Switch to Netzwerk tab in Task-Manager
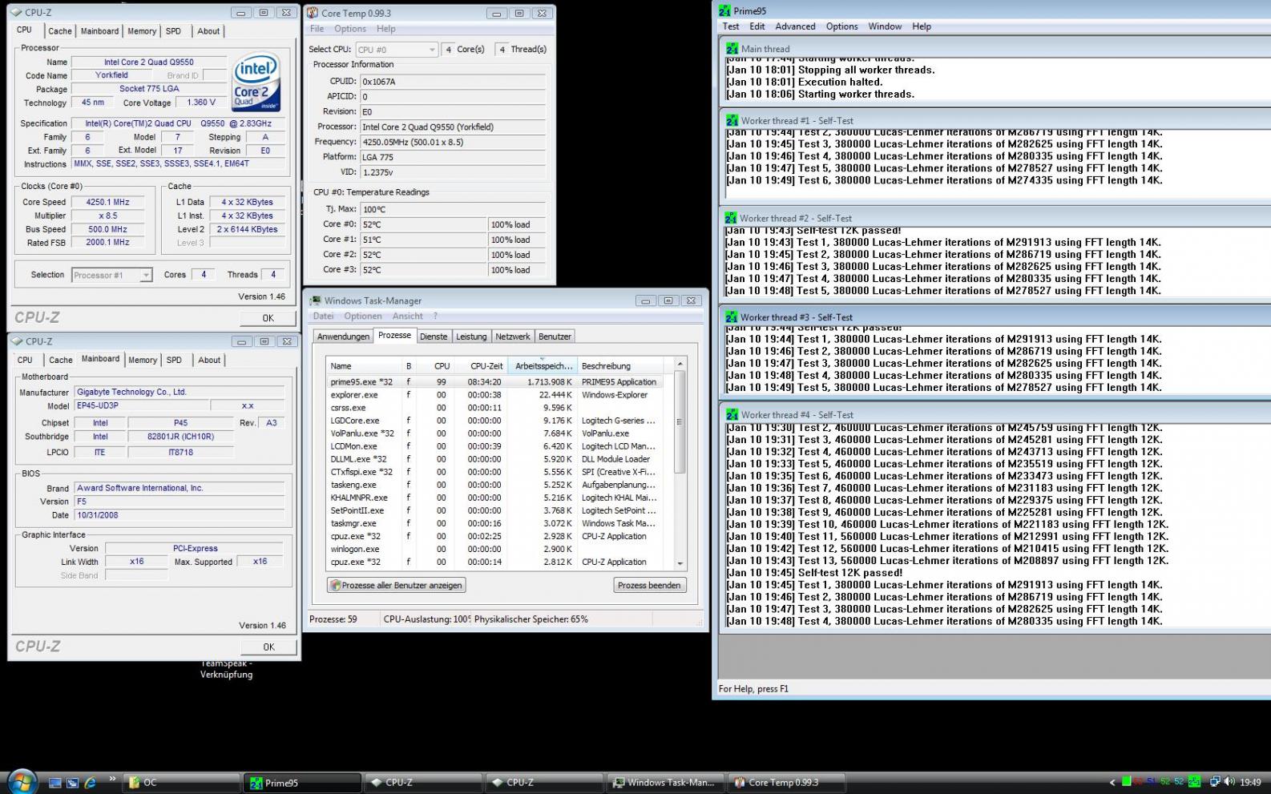1271x794 pixels. [513, 337]
